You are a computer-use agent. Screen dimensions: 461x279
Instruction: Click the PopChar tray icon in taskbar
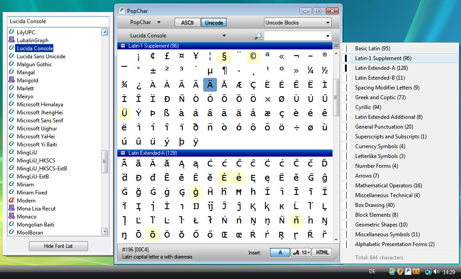[x=408, y=271]
